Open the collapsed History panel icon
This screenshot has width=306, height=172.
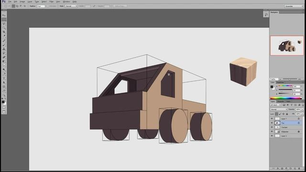[x=266, y=14]
